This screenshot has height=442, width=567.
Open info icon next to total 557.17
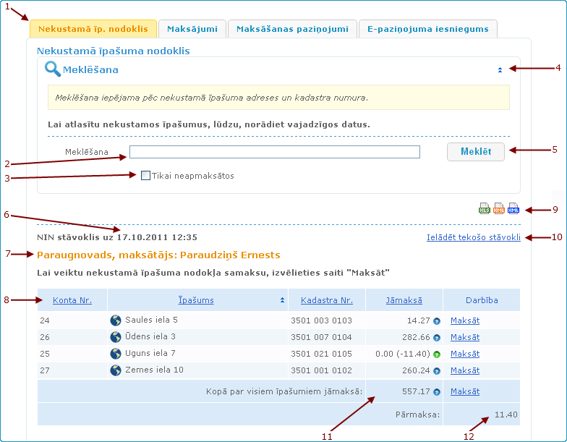(437, 392)
